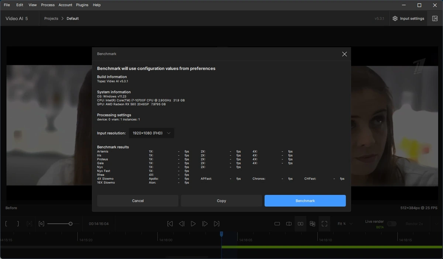Open the Plugins menu
Screen dimensions: 443x259
tap(82, 5)
